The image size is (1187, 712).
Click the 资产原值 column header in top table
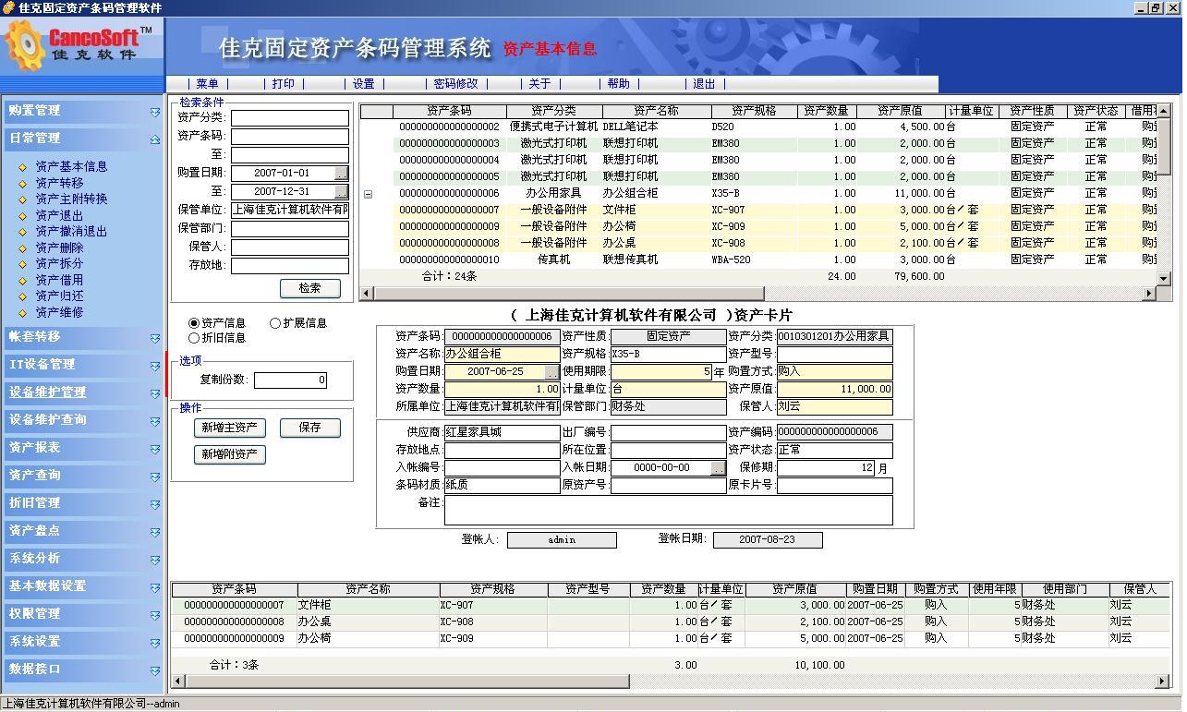click(900, 111)
